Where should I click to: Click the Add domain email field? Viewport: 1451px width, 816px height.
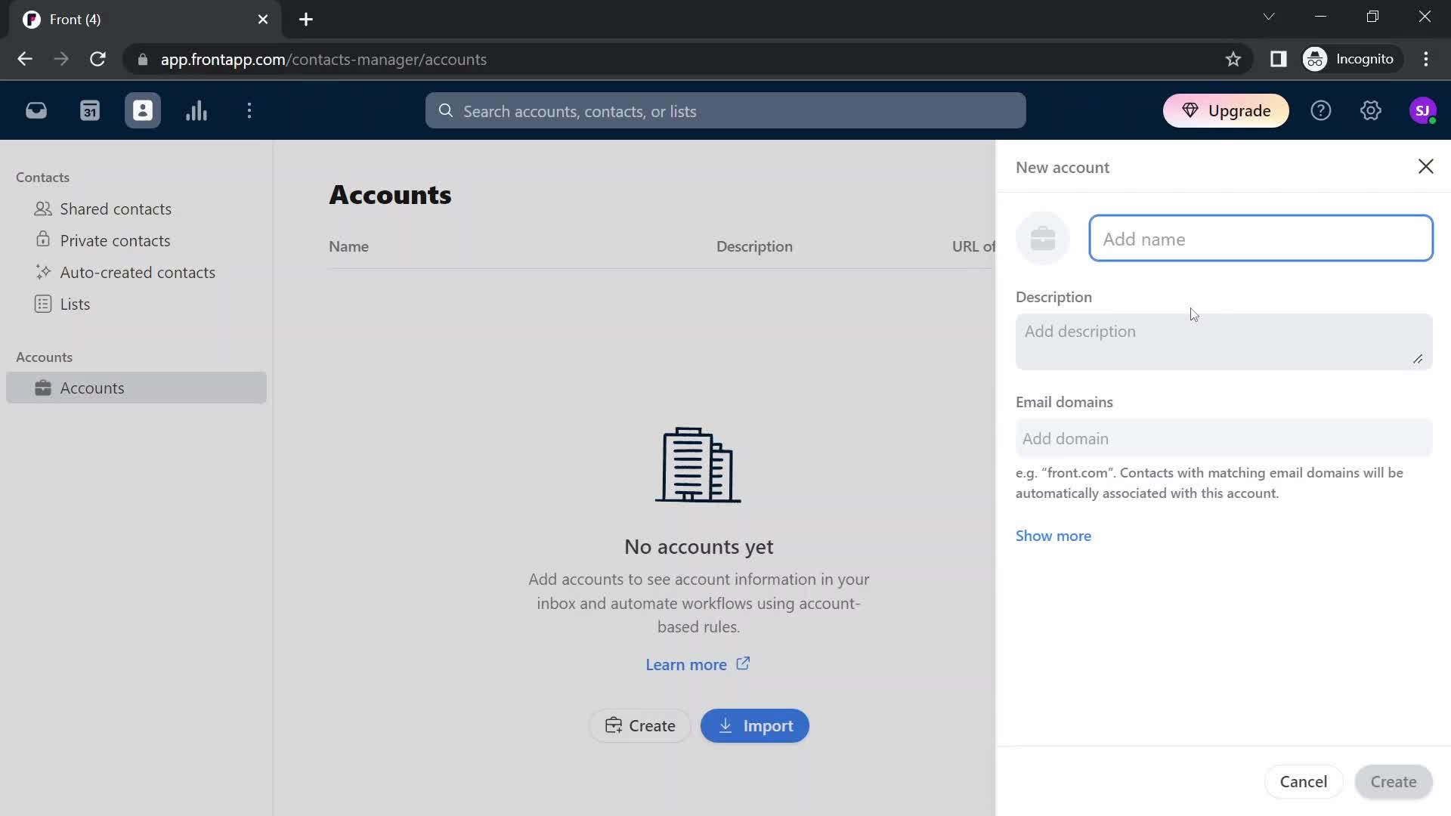click(1224, 437)
